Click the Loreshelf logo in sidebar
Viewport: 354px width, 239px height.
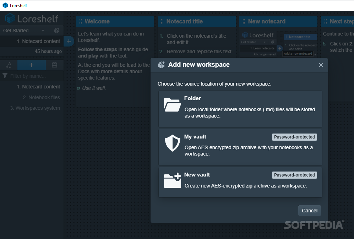click(x=32, y=18)
